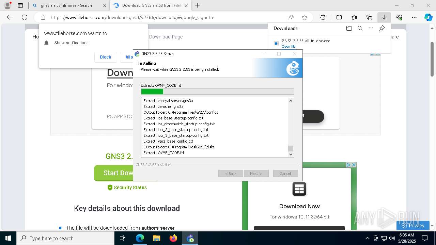Cancel the GNS3 installation
436x245 pixels.
point(285,174)
